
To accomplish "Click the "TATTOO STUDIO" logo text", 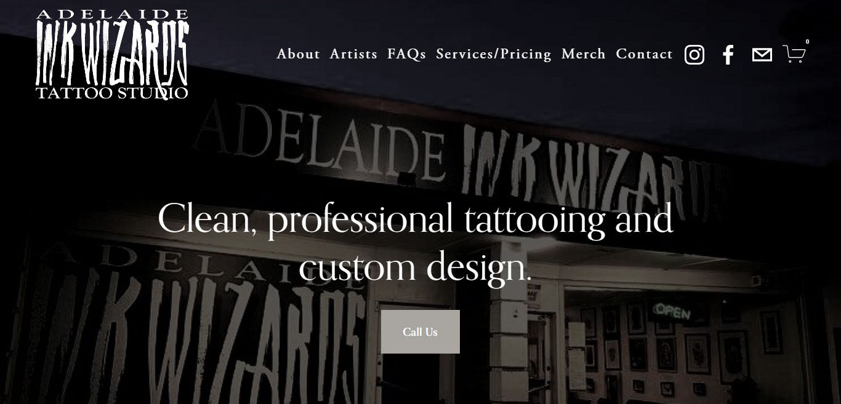I will point(112,93).
